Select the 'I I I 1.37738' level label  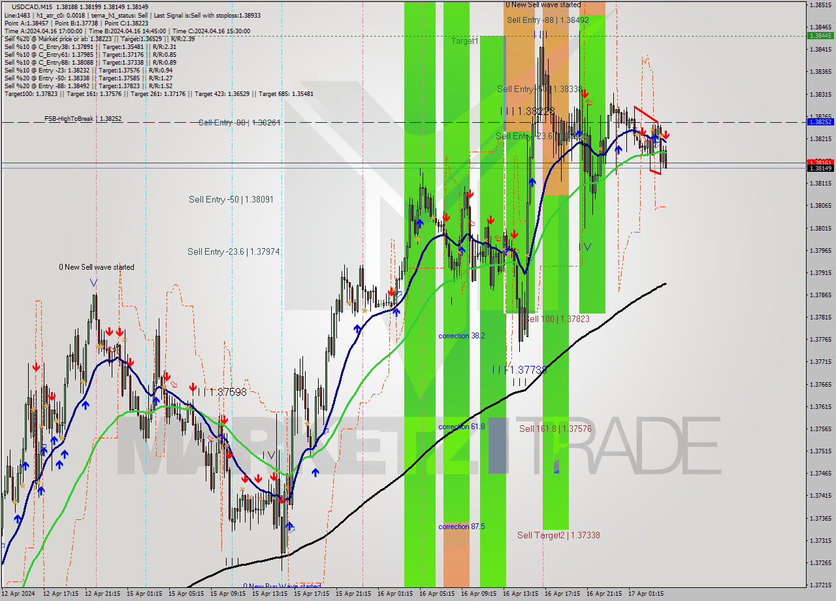520,370
